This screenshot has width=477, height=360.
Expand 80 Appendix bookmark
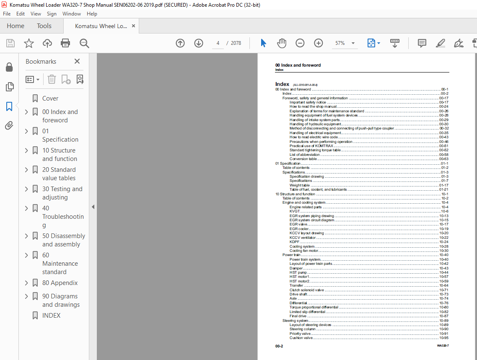(x=26, y=283)
